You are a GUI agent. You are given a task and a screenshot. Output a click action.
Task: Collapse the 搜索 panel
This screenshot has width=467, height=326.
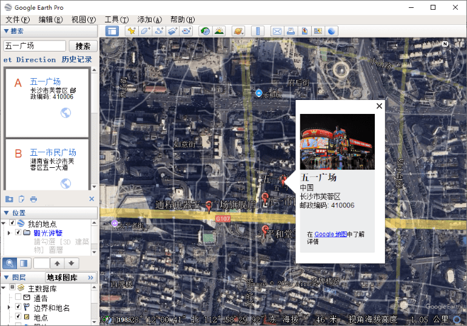click(6, 32)
